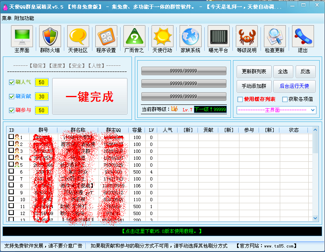Open 家族系统 globe icon

click(191, 36)
